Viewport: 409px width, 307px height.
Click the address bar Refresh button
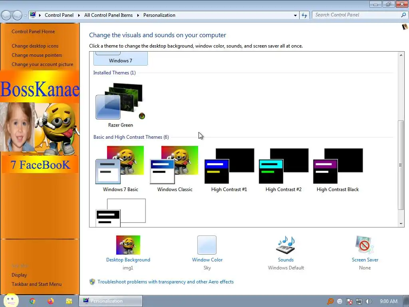[304, 15]
